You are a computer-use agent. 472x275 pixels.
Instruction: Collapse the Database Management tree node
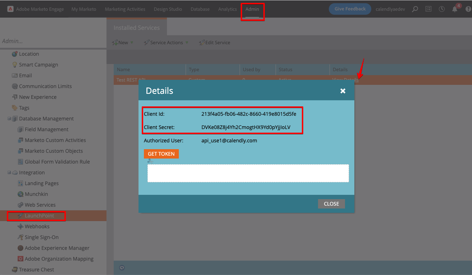pyautogui.click(x=9, y=119)
